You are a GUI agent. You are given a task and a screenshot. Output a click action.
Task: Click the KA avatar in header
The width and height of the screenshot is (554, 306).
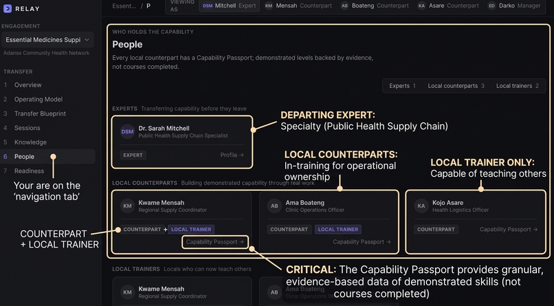click(421, 6)
